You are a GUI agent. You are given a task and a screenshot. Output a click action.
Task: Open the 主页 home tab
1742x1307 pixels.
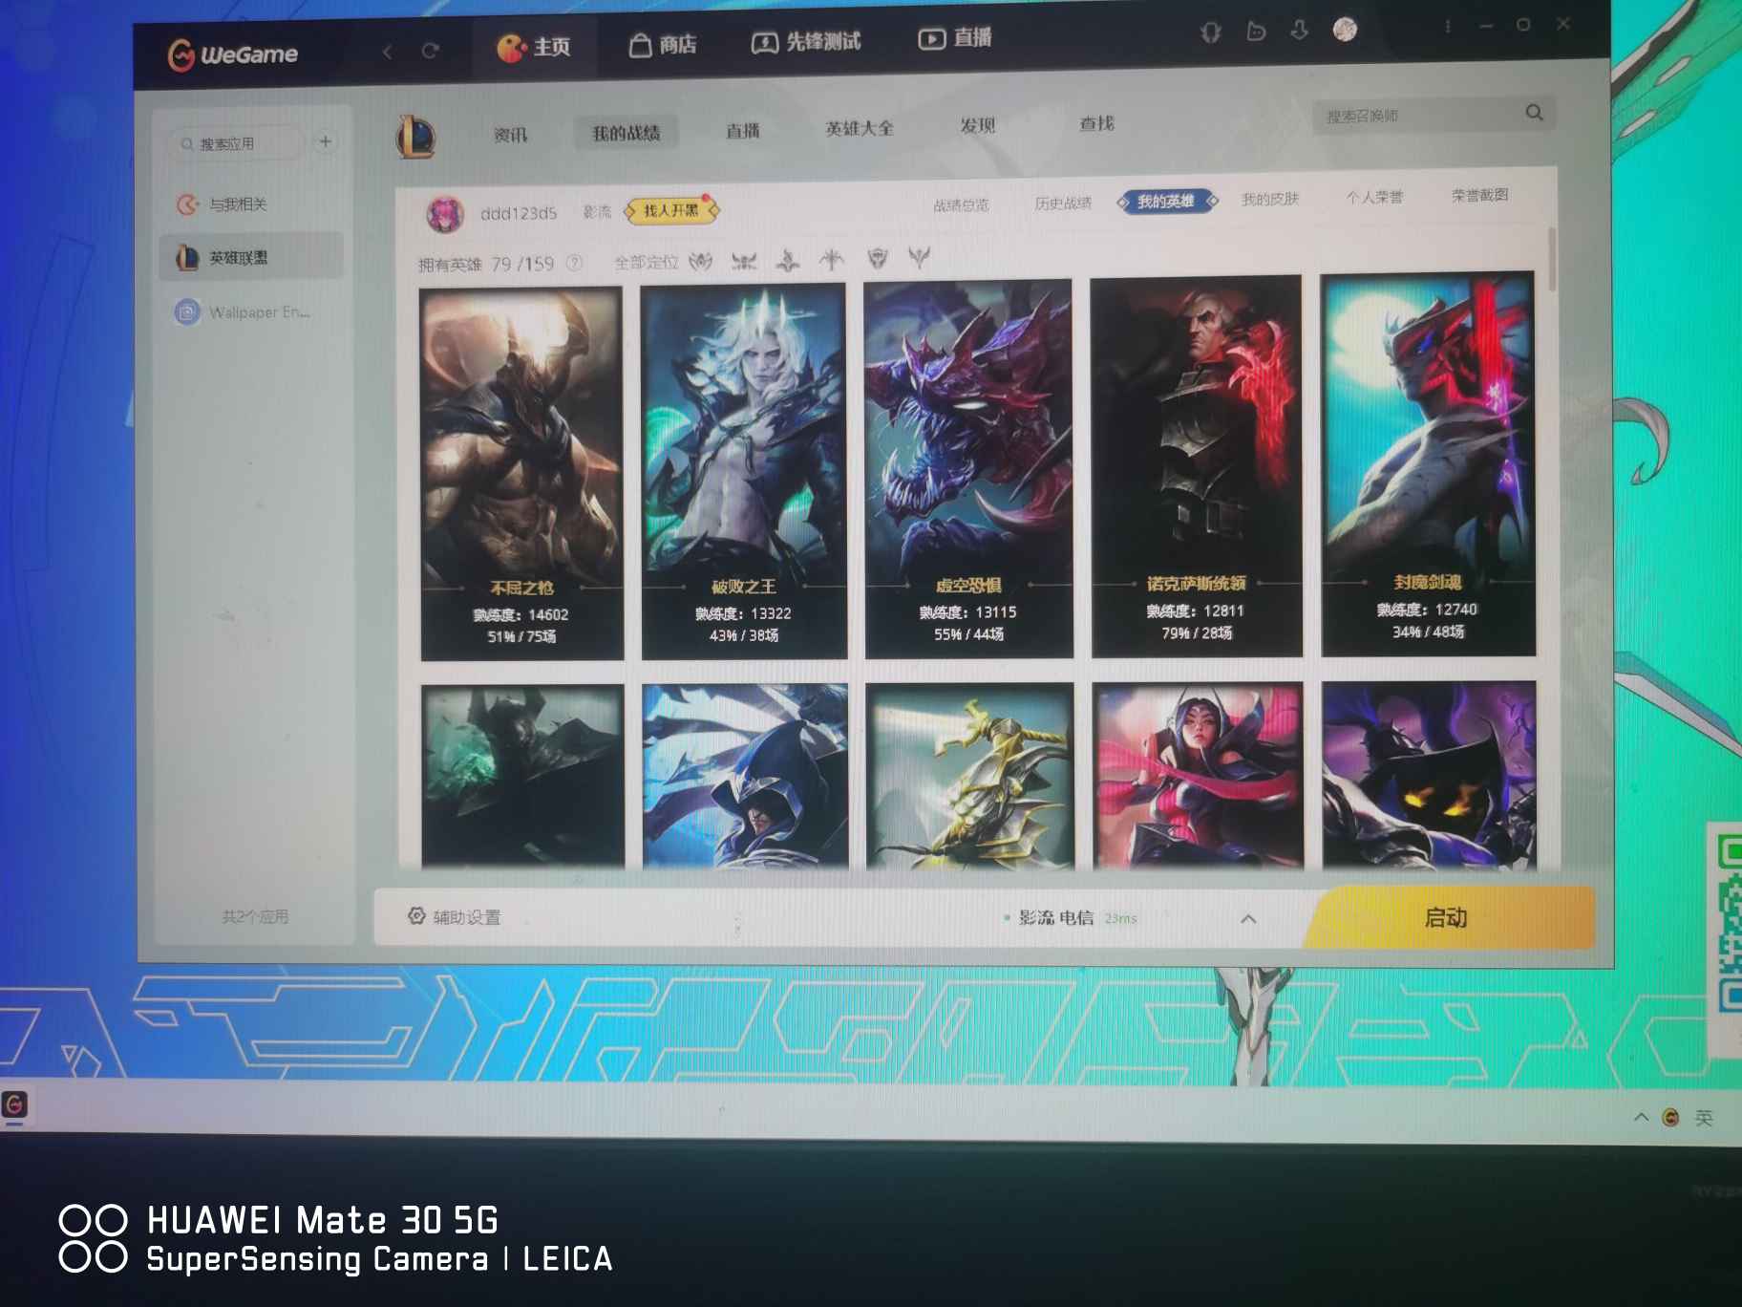pyautogui.click(x=533, y=47)
